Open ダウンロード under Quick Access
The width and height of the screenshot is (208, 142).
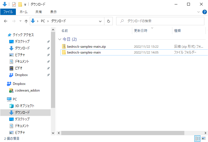coord(22,48)
